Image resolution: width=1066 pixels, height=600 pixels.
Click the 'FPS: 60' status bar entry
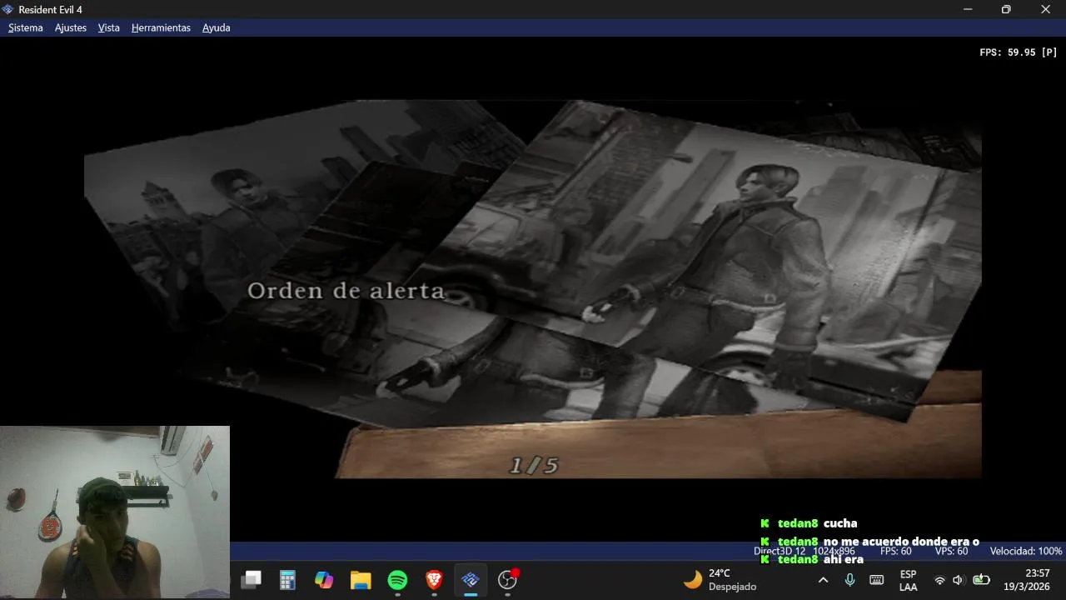(895, 551)
